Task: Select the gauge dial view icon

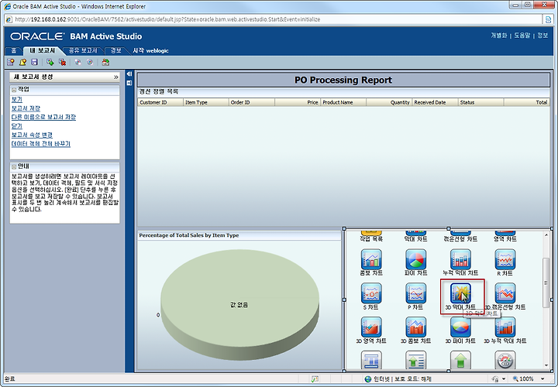Action: tap(505, 360)
